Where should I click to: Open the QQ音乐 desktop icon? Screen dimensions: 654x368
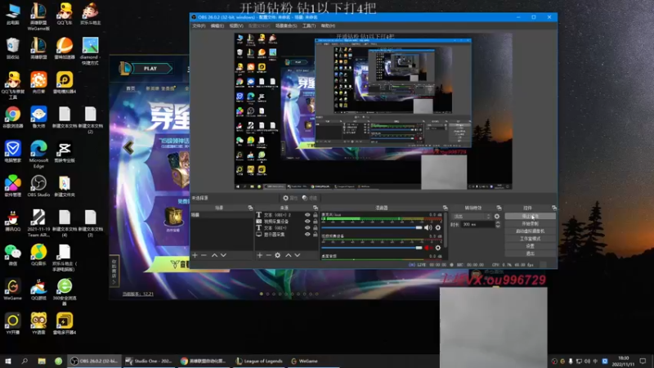(x=38, y=255)
